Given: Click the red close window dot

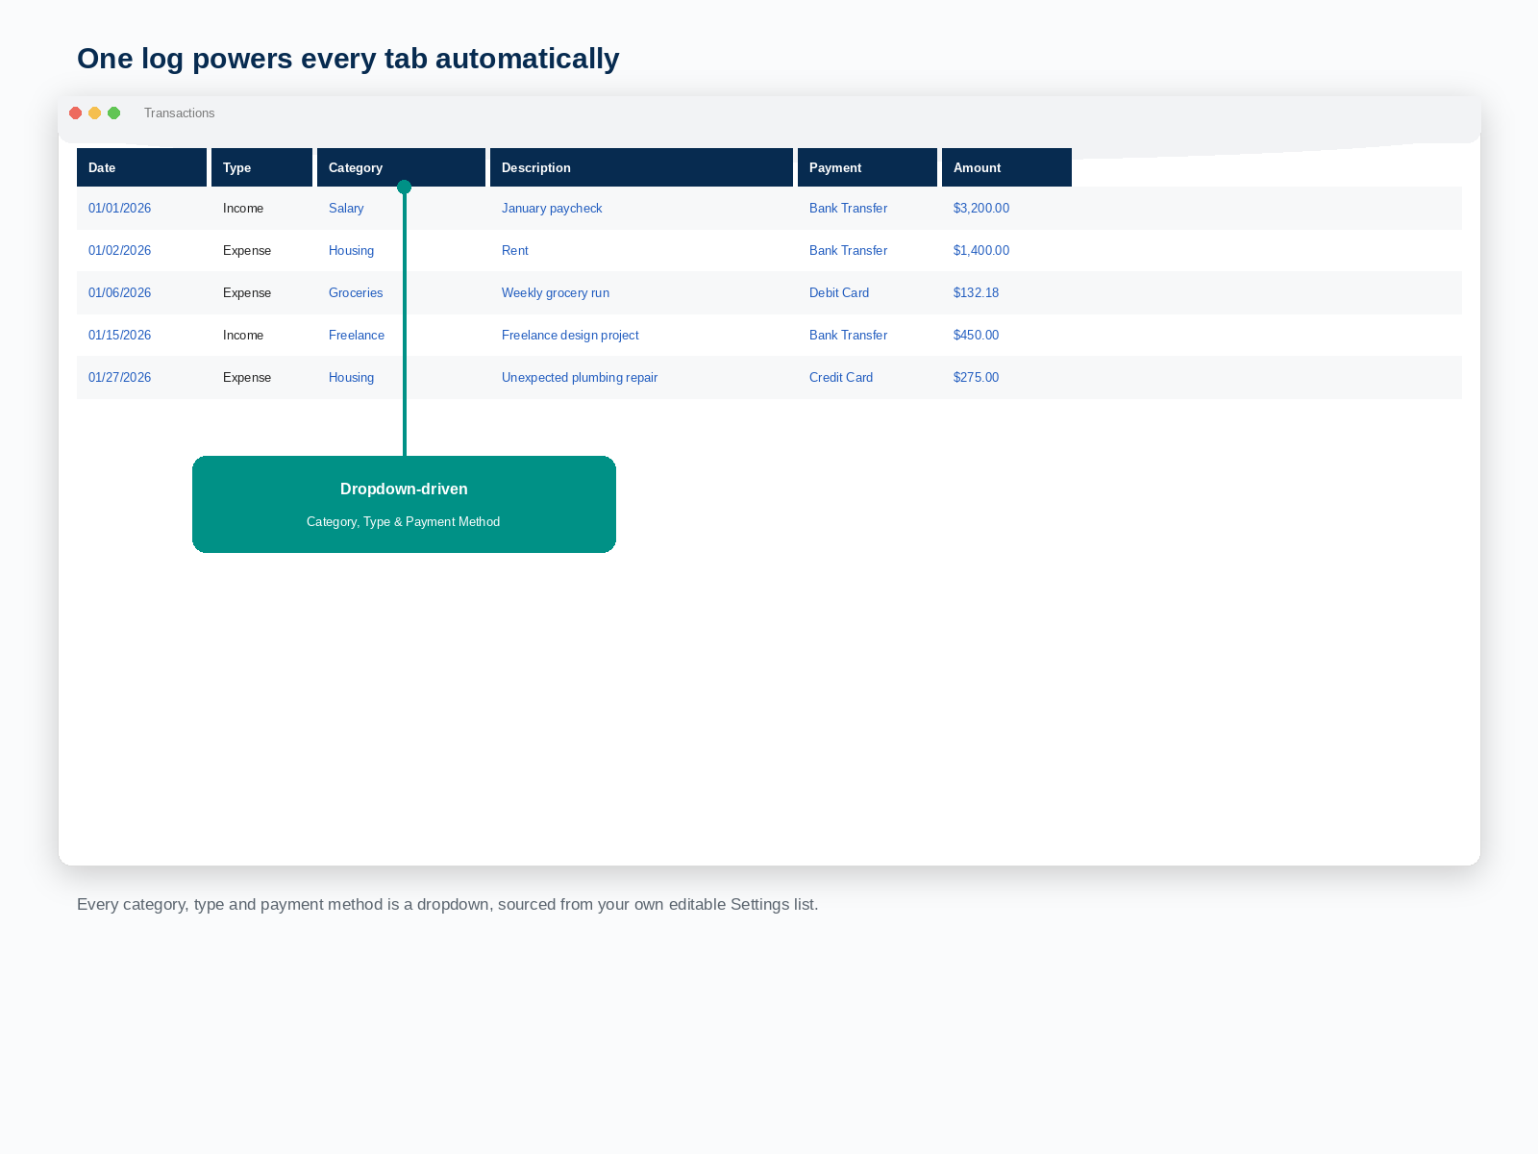Looking at the screenshot, I should pos(76,113).
